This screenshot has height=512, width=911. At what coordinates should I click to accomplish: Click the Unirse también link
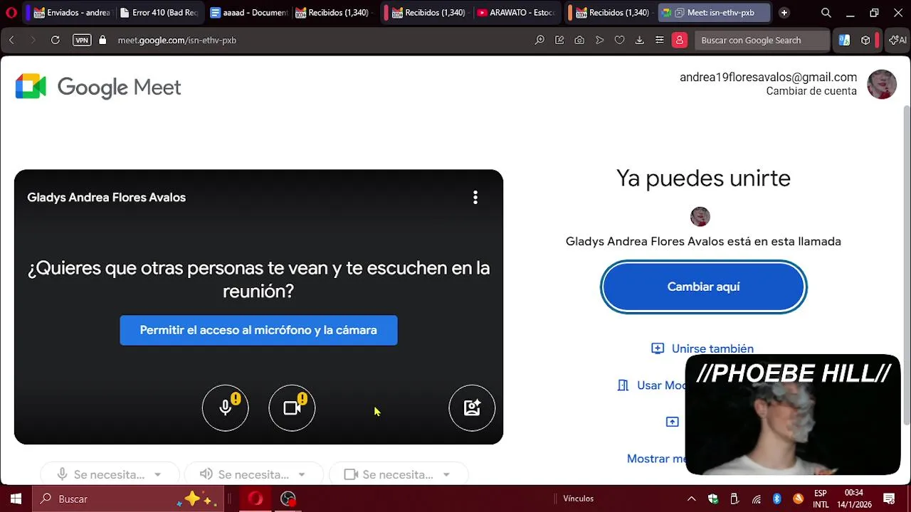pyautogui.click(x=702, y=348)
